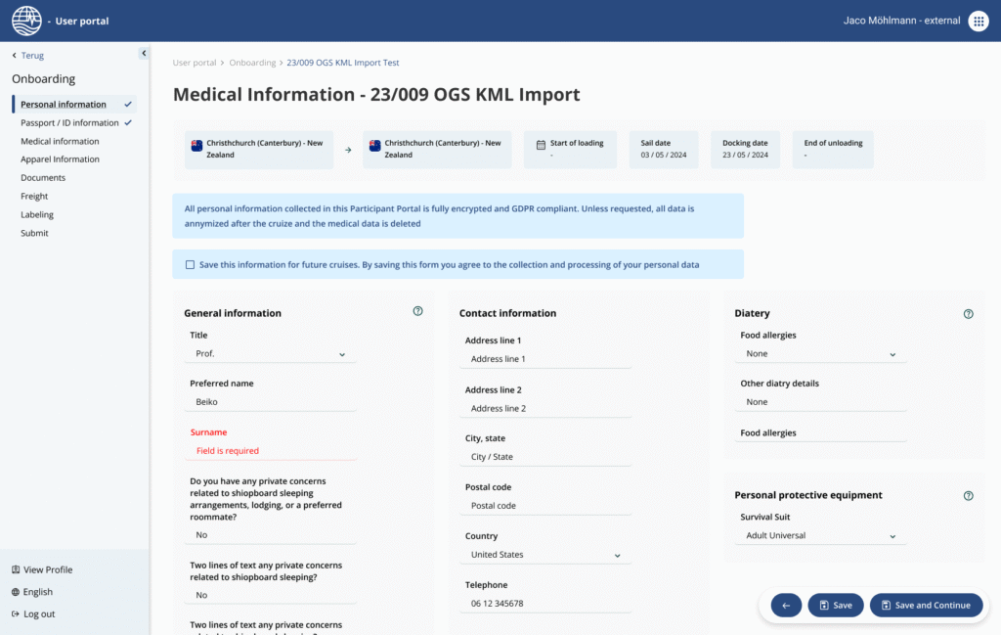1001x635 pixels.
Task: Click the Save and Continue button
Action: [926, 605]
